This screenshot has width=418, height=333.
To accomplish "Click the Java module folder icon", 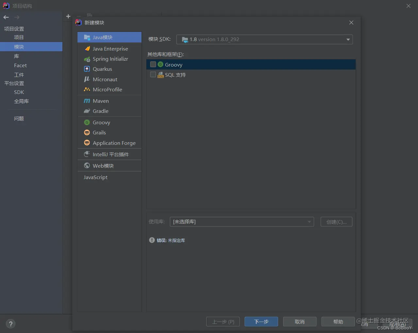I will [87, 37].
